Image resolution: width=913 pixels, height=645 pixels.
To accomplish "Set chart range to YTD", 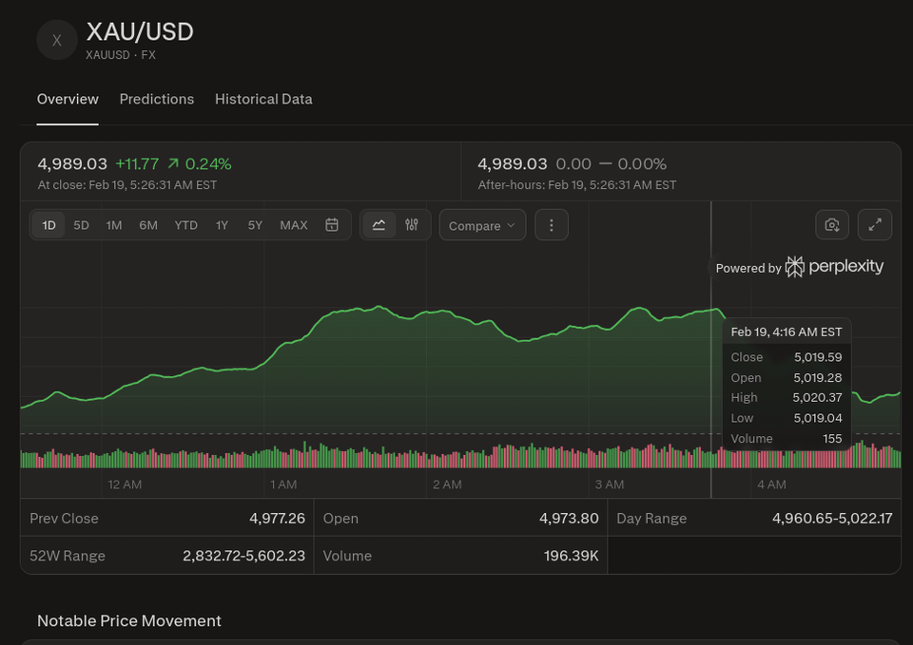I will point(185,225).
